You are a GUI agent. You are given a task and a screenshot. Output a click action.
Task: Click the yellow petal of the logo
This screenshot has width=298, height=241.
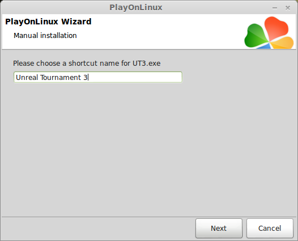(x=283, y=43)
